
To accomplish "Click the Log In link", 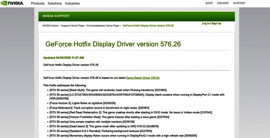I will tap(206, 24).
